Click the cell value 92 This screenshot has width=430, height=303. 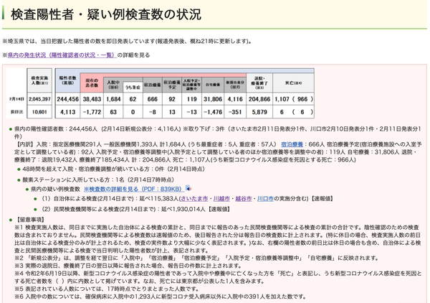tap(172, 99)
